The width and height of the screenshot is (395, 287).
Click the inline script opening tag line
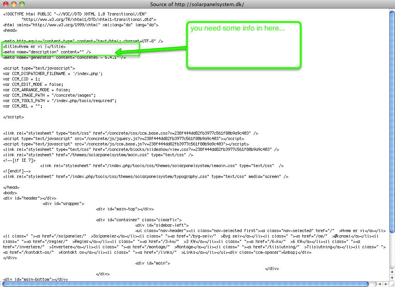click(39, 68)
